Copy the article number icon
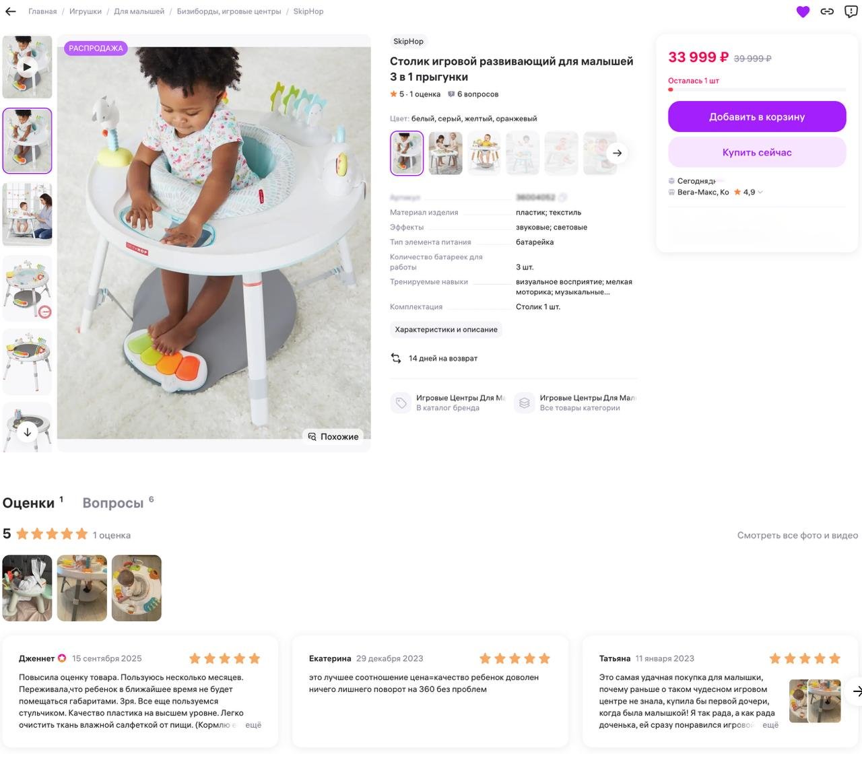The image size is (862, 758). click(562, 197)
